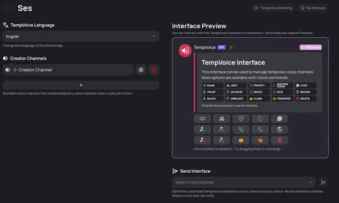This screenshot has width=339, height=203.
Task: Click the WAITING ROOM label in embed
Action: point(282,85)
